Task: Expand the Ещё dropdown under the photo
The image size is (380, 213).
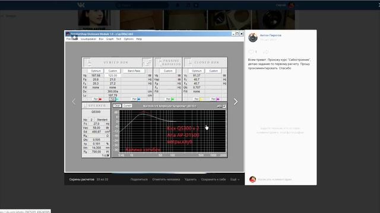Action: coord(235,179)
